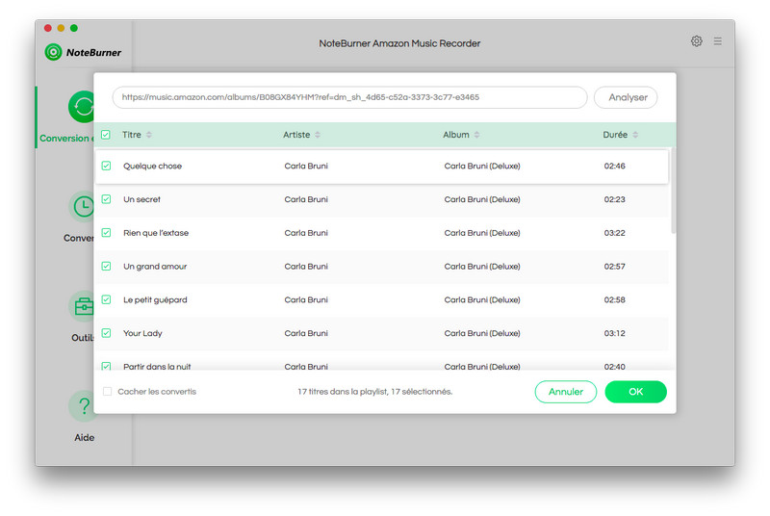The image size is (770, 516).
Task: Minimize the window with the yellow button
Action: point(61,28)
